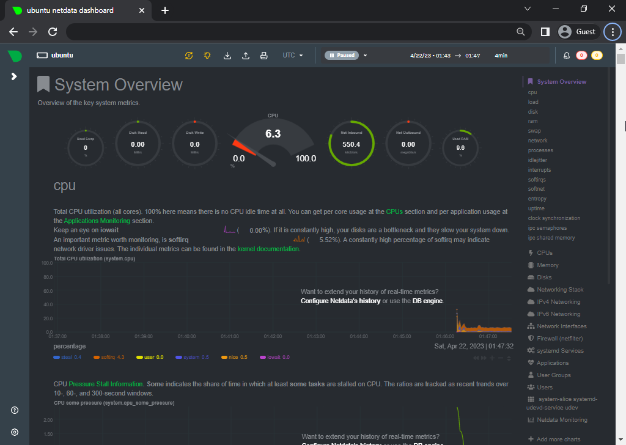Go to CPUs section in menu
Viewport: 626px width, 445px height.
[540, 253]
